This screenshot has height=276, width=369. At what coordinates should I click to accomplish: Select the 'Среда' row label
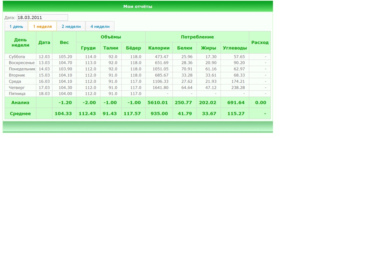pyautogui.click(x=15, y=82)
